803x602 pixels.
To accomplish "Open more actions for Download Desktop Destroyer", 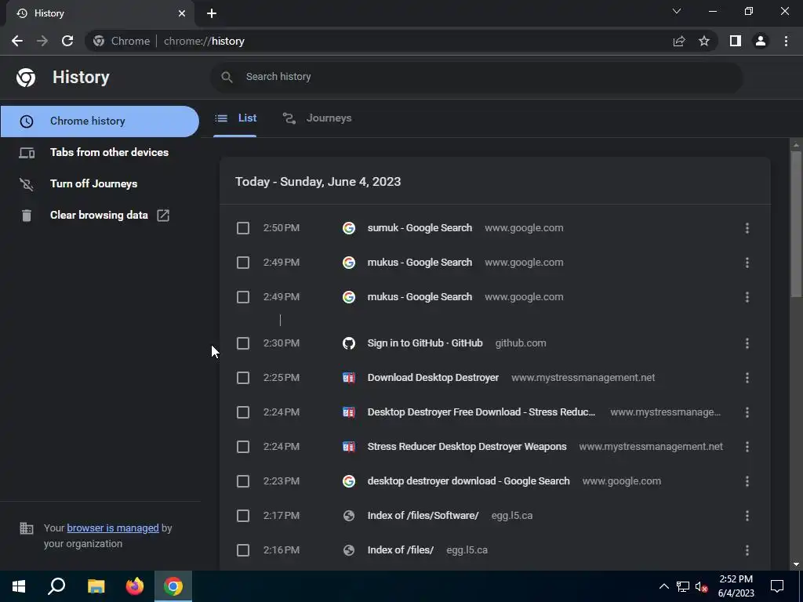I will [x=747, y=378].
